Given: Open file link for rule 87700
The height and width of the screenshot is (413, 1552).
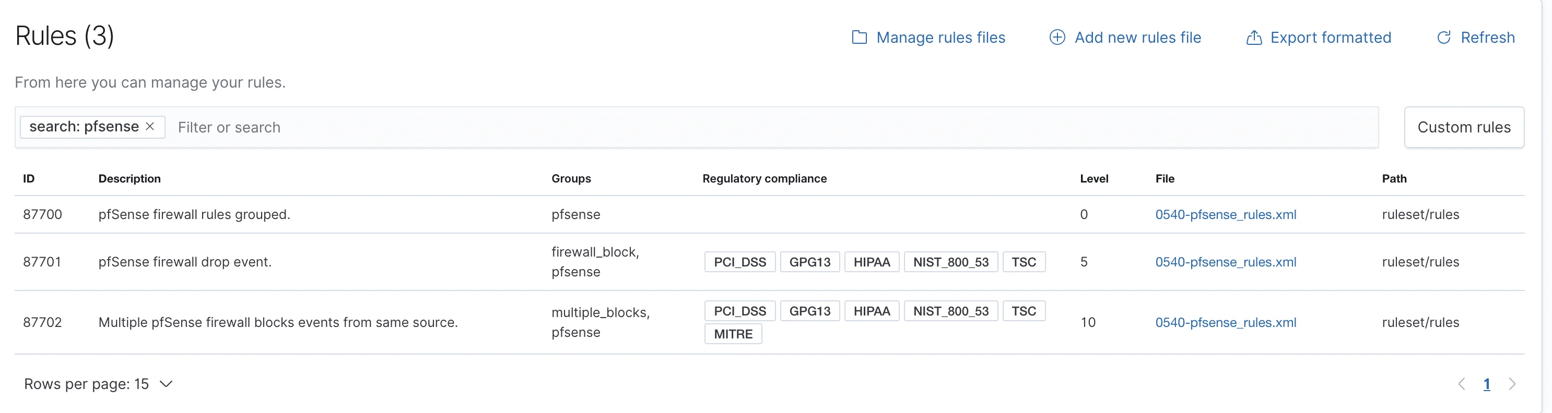Looking at the screenshot, I should pyautogui.click(x=1226, y=214).
